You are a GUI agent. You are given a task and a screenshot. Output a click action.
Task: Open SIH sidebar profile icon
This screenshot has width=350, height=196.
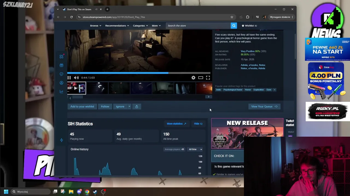pos(62,83)
